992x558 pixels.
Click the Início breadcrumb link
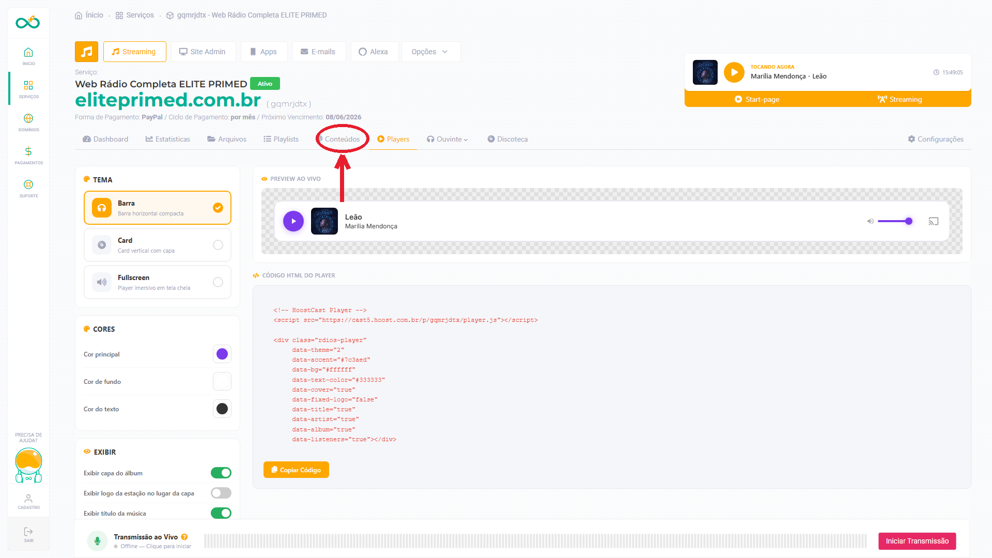coord(89,15)
